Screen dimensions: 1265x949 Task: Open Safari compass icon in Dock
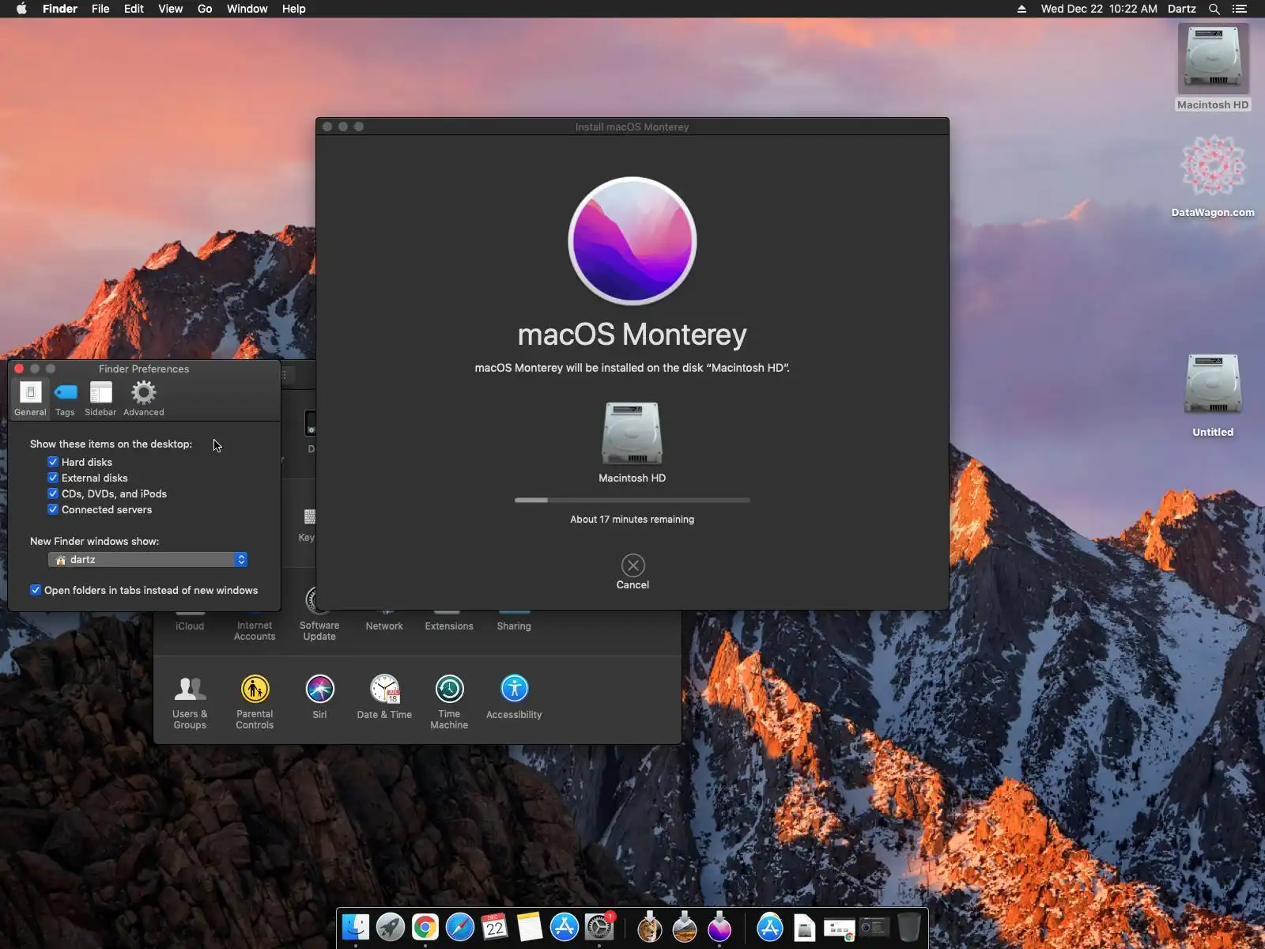(460, 927)
